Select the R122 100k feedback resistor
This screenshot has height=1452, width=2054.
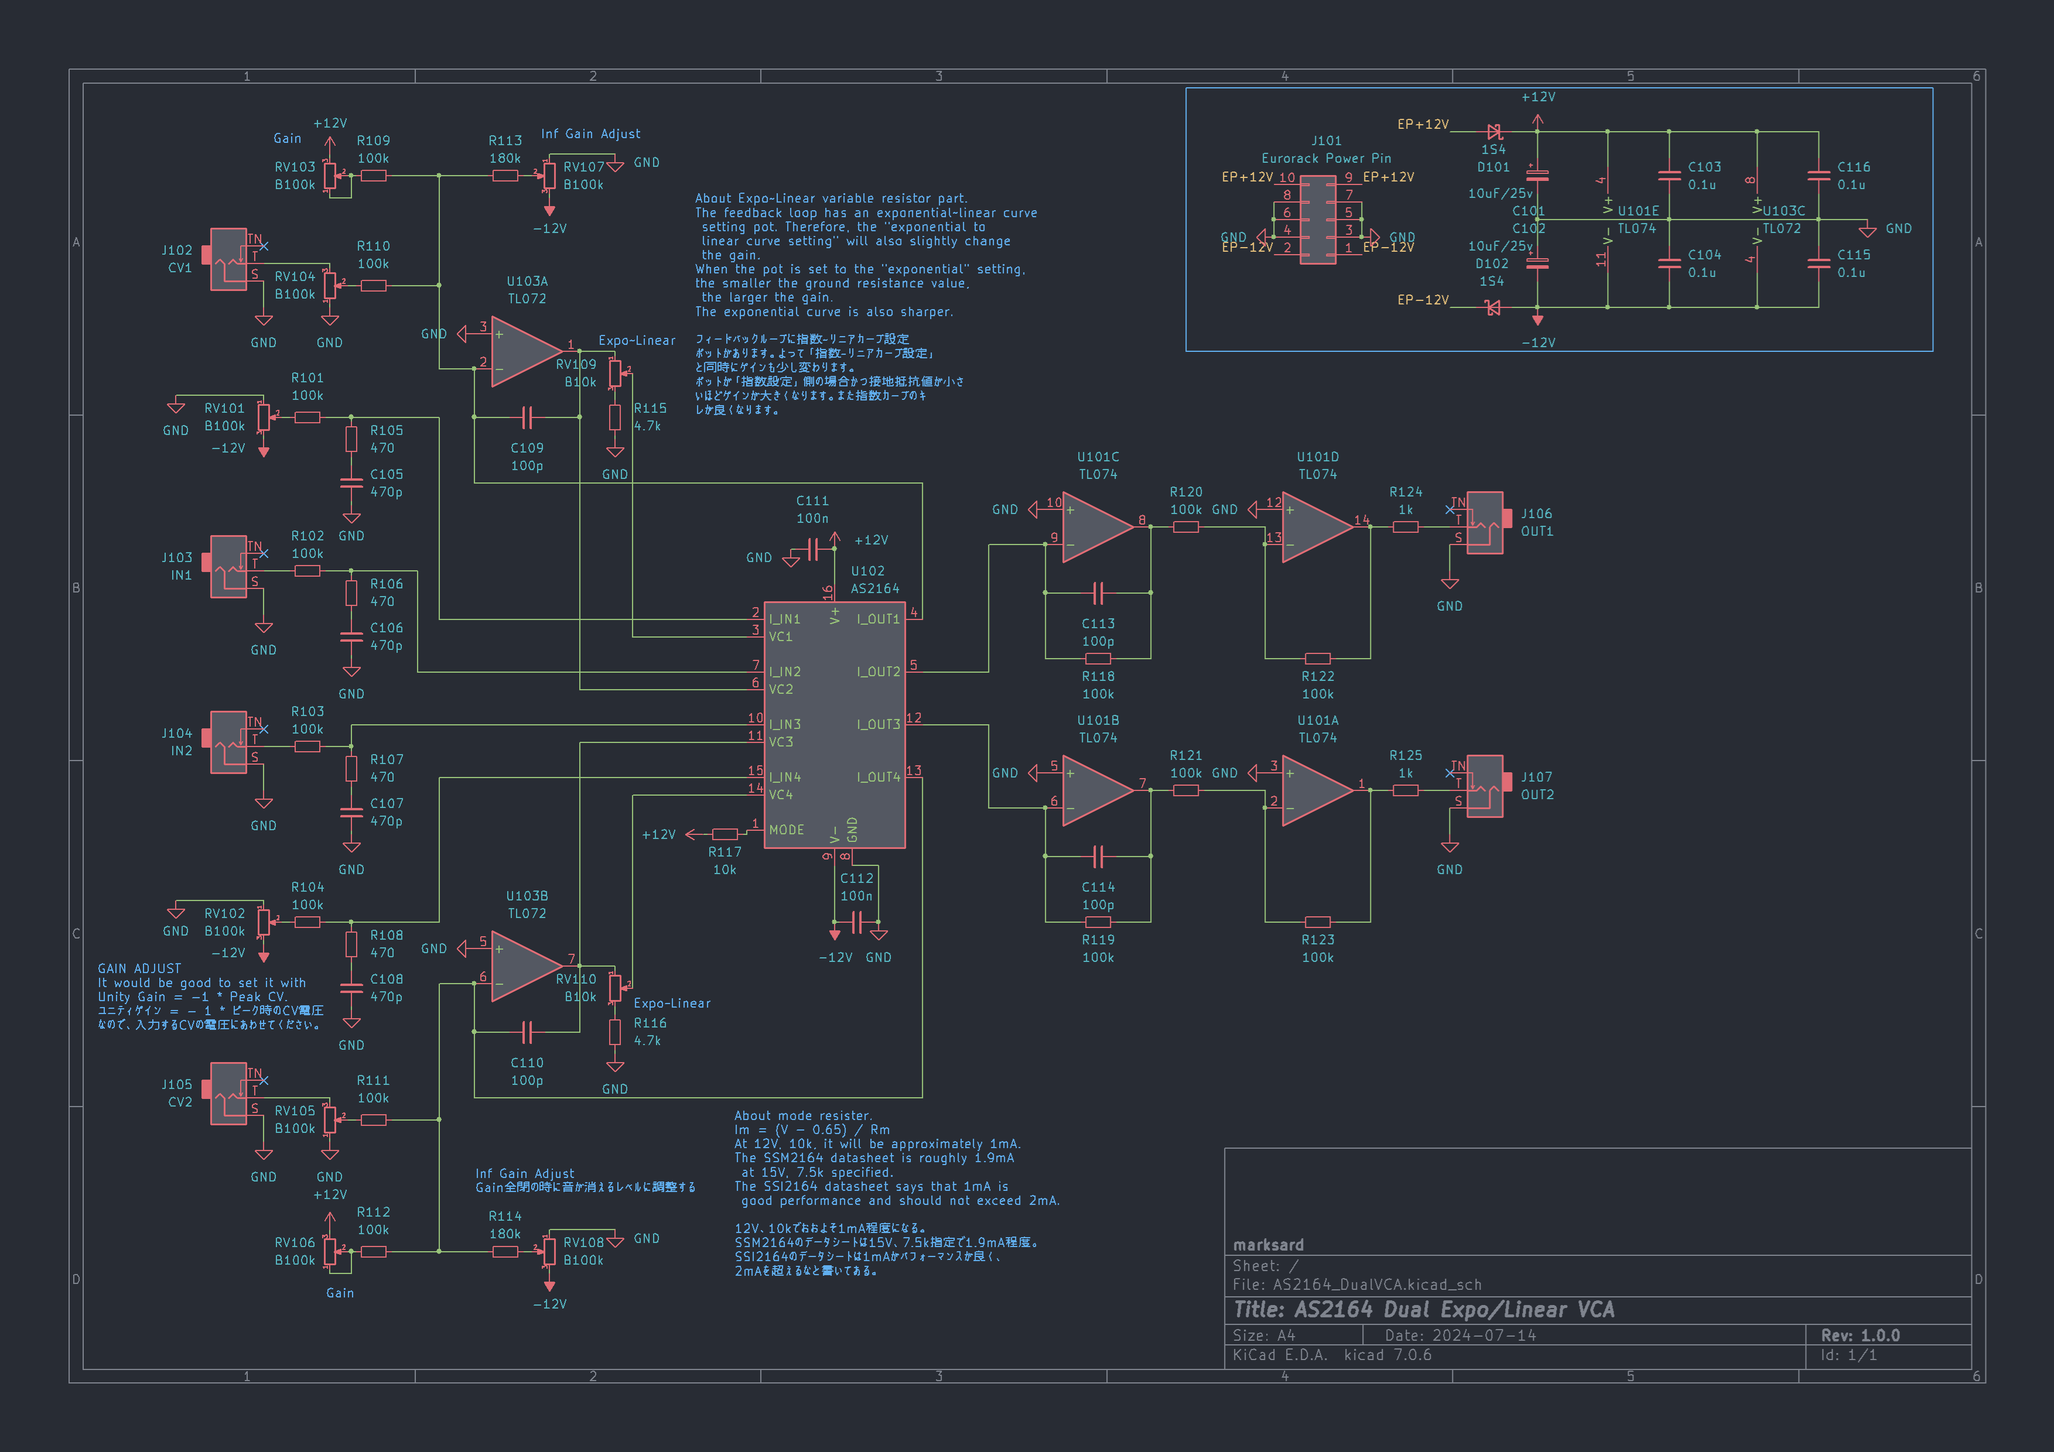tap(1318, 659)
